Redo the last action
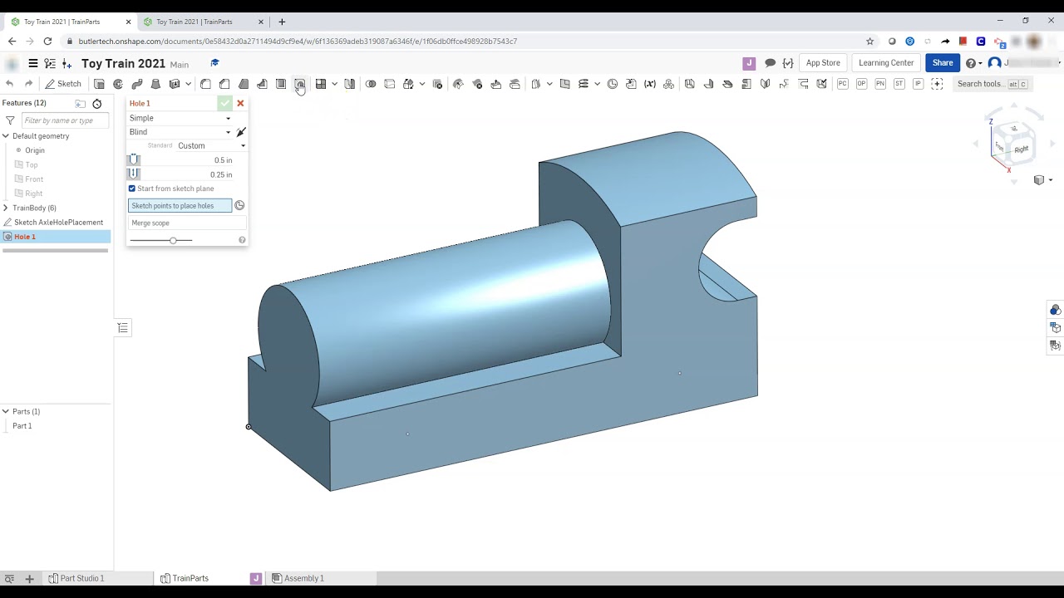This screenshot has height=598, width=1064. click(28, 84)
